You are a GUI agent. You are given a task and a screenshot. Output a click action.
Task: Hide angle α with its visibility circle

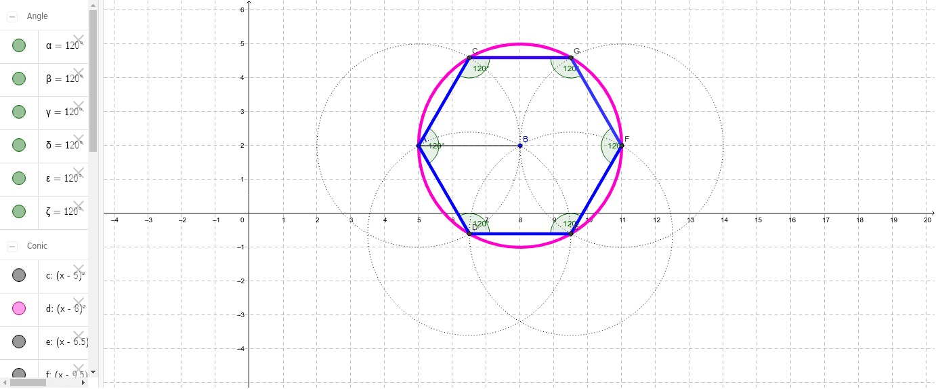coord(19,46)
